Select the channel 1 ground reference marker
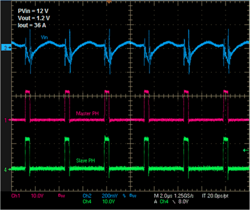250x210 pixels. 6,120
